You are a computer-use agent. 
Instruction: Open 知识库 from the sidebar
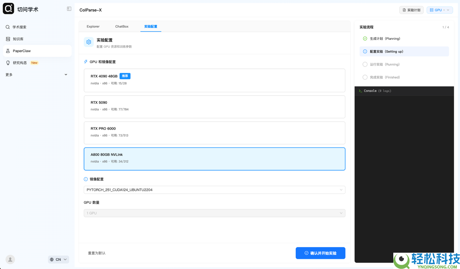(37, 39)
